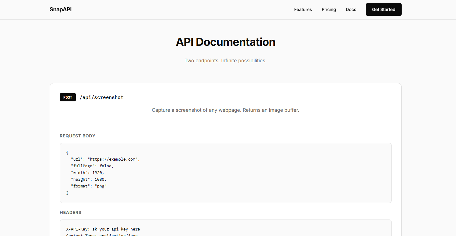Click the Get Started button
The height and width of the screenshot is (236, 456).
click(383, 9)
